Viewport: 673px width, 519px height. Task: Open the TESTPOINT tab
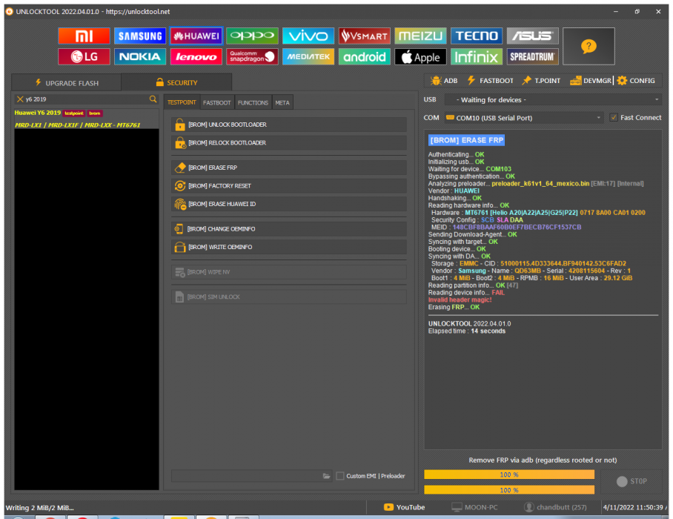pos(182,102)
